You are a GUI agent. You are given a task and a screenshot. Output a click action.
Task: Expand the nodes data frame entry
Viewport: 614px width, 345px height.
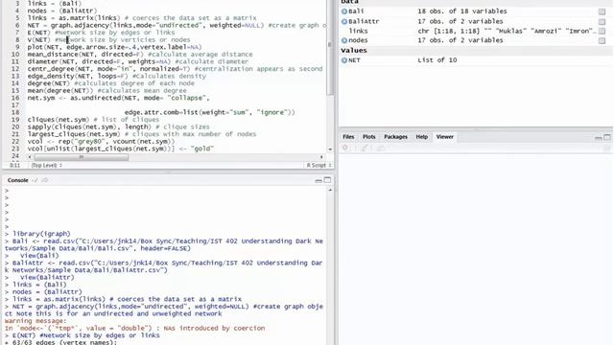tap(344, 40)
